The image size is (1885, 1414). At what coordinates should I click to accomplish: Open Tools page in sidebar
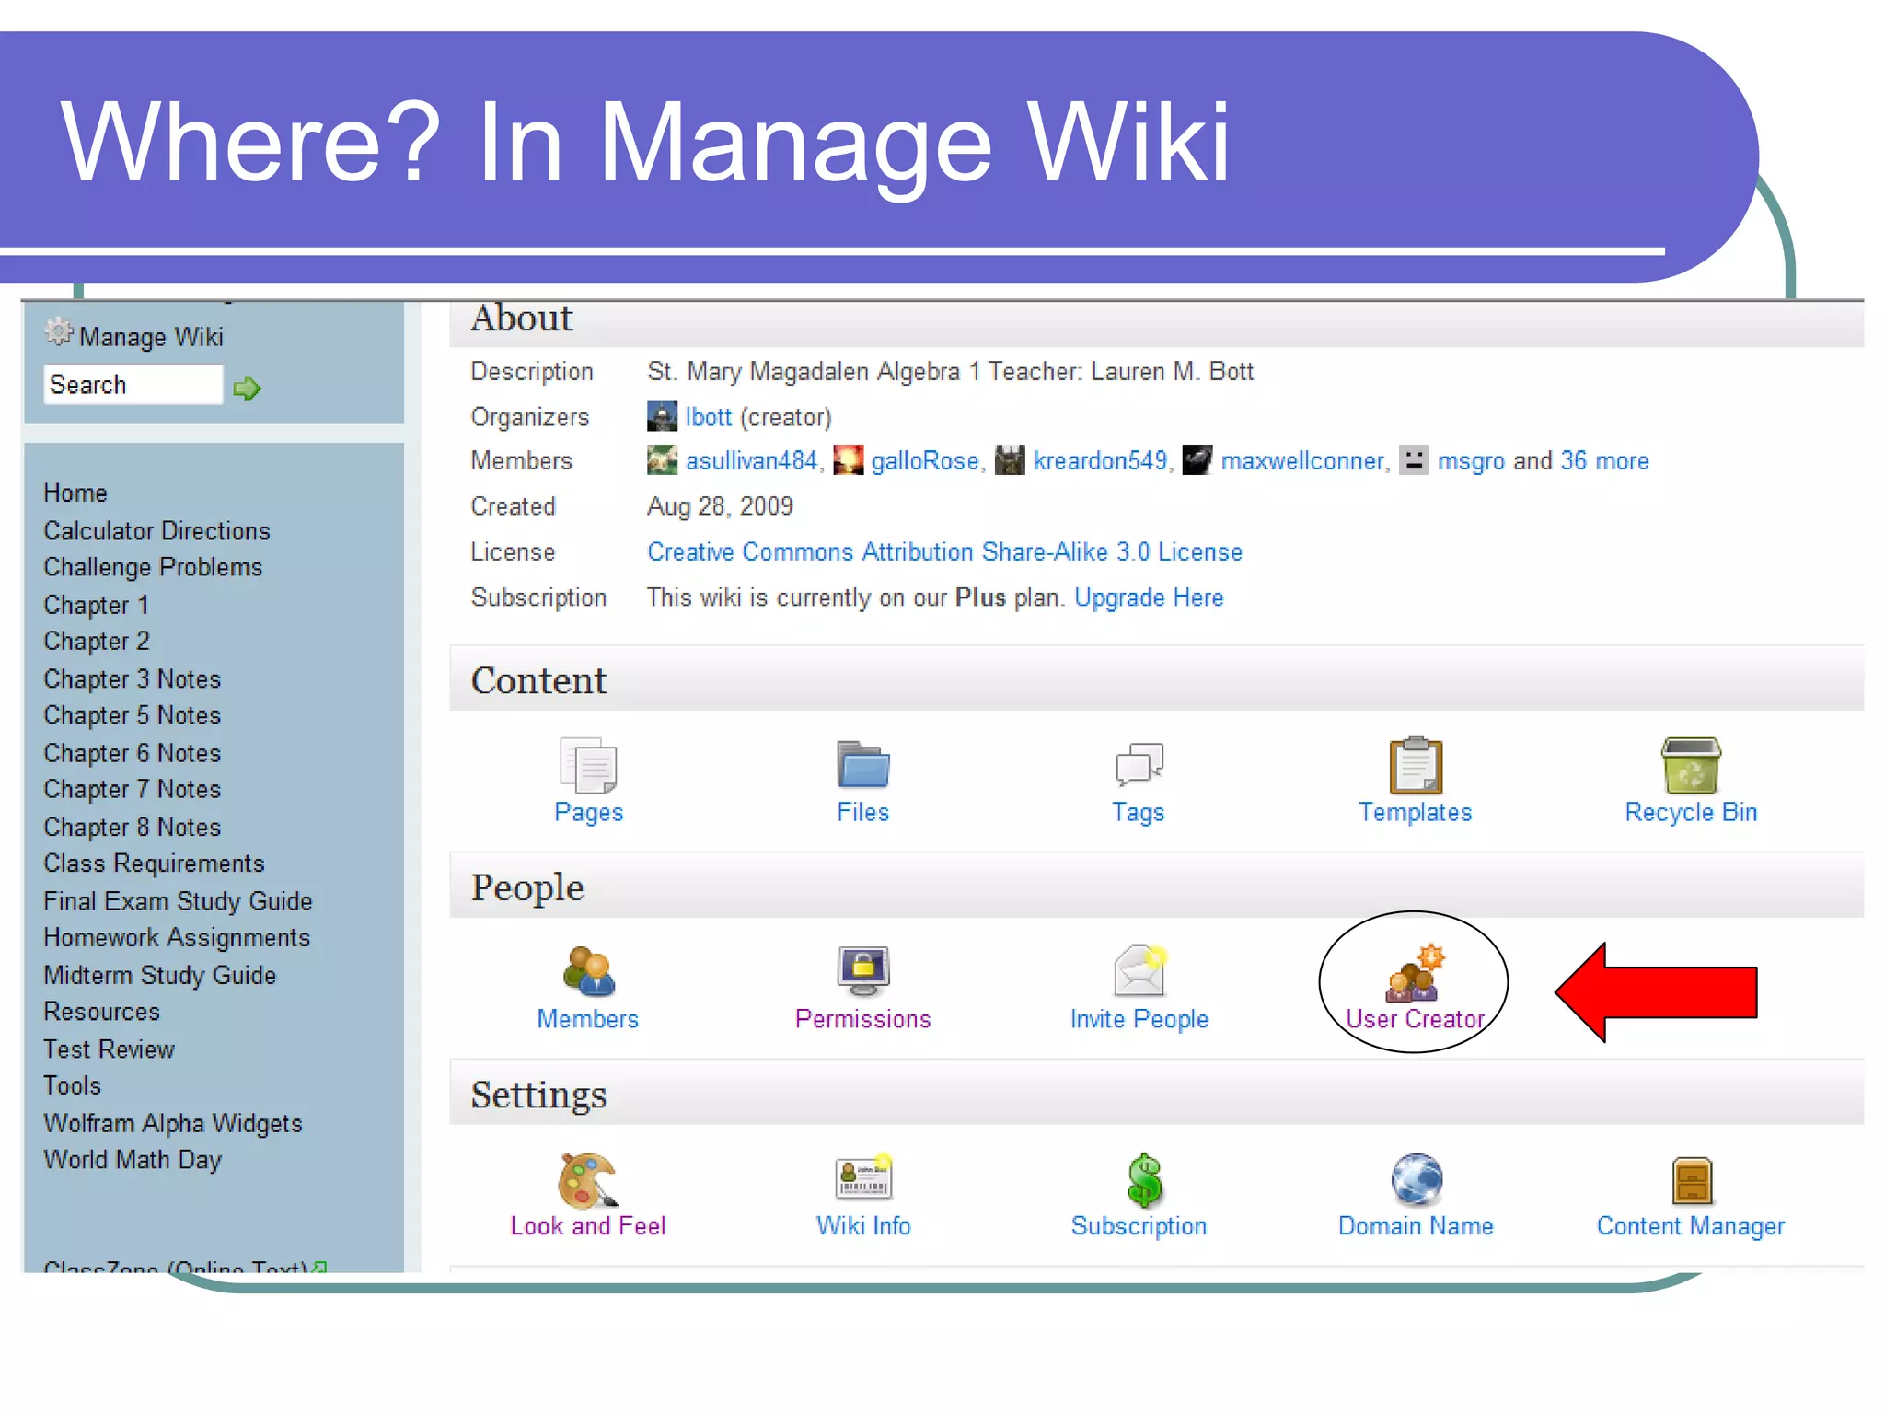[72, 1085]
